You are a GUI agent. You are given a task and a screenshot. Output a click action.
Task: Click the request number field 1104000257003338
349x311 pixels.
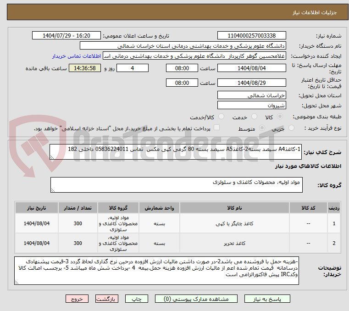click(x=251, y=36)
